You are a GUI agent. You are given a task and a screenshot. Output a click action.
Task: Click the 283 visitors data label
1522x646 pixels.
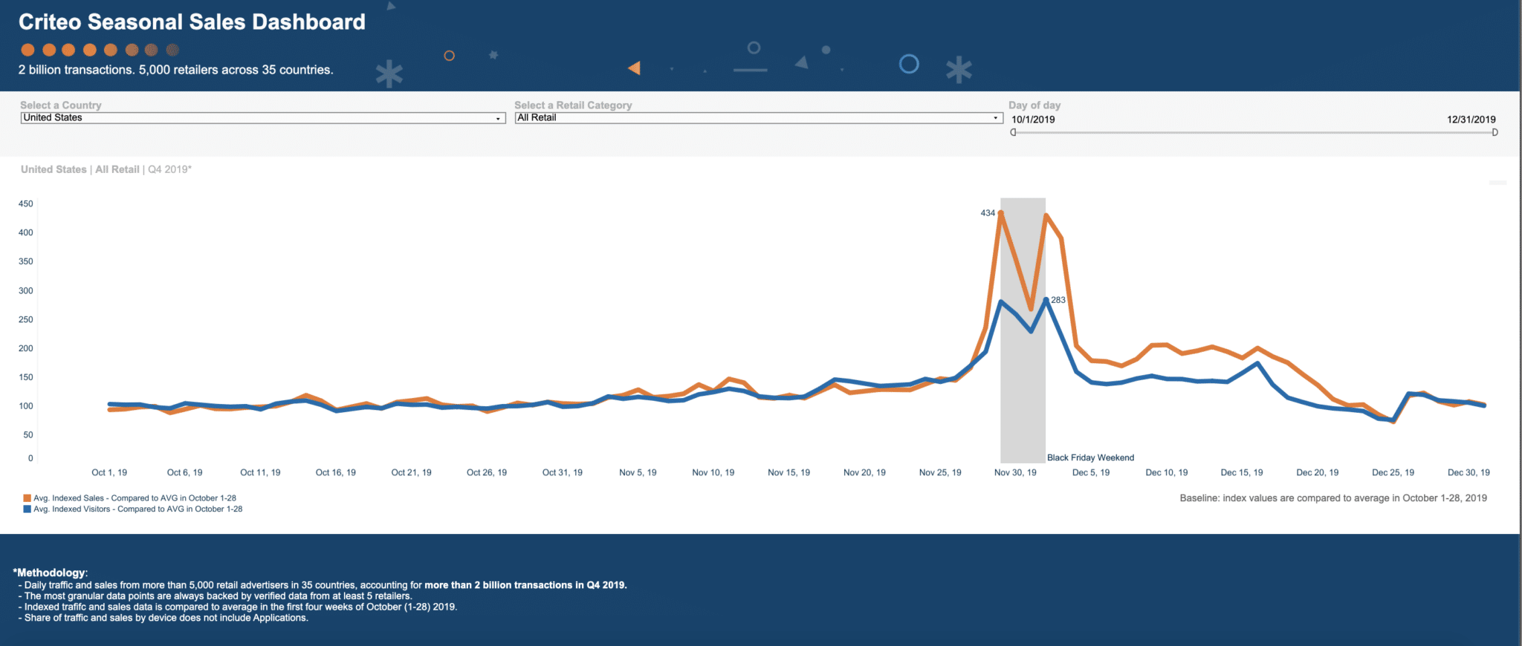(x=1058, y=300)
